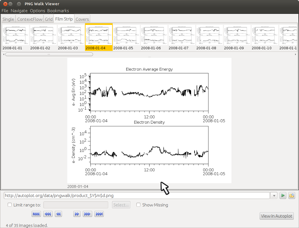This screenshot has width=299, height=228.
Task: Enable the Limit range to checkbox
Action: (x=10, y=205)
